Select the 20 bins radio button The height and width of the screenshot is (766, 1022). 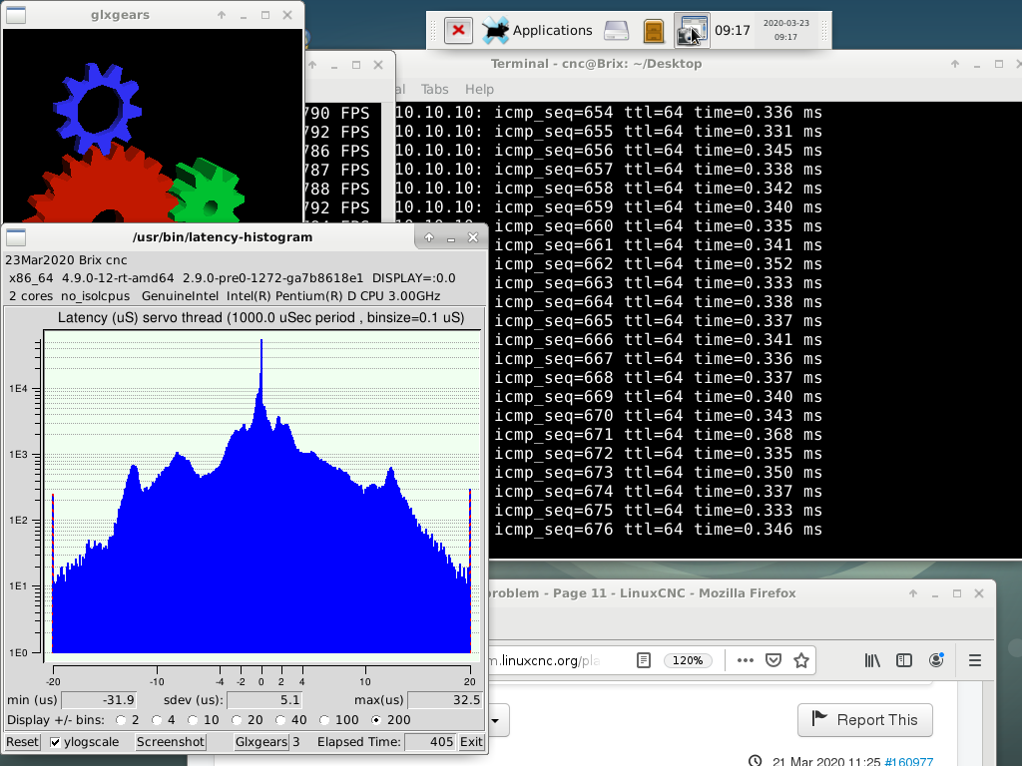tap(238, 720)
